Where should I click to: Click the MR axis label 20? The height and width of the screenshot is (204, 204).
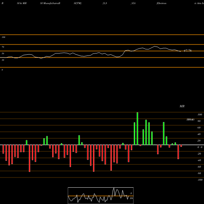(199, 141)
